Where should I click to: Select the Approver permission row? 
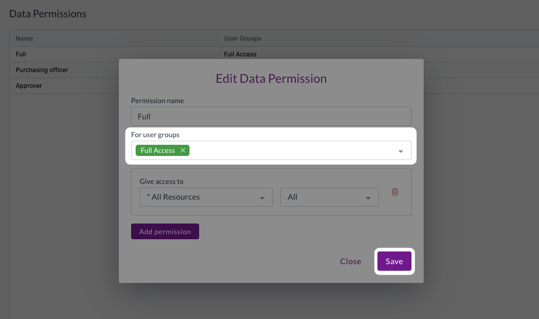click(x=29, y=85)
